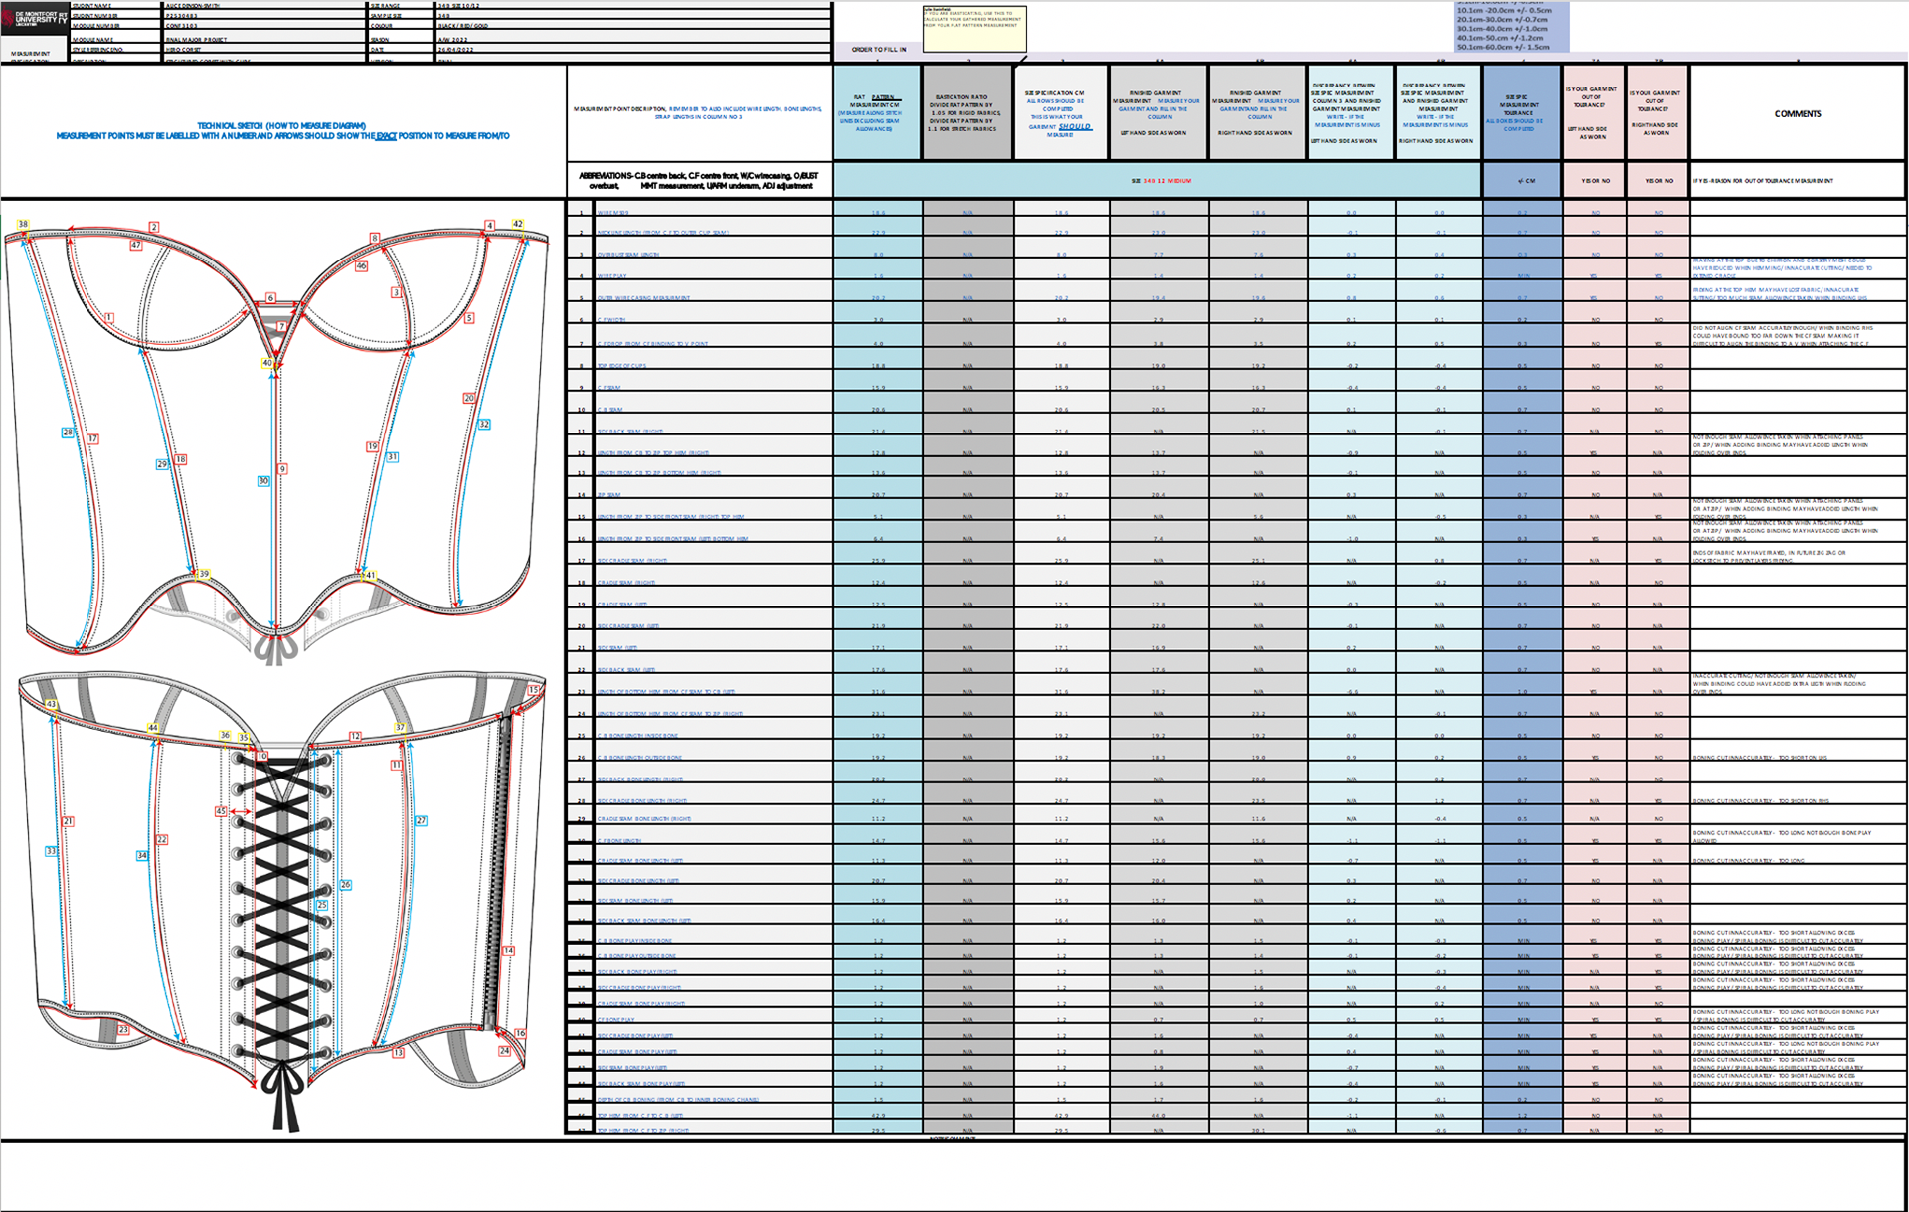Click the 'ABBREVIATIONS' key cell
Screen dimensions: 1909x1212
coord(699,181)
